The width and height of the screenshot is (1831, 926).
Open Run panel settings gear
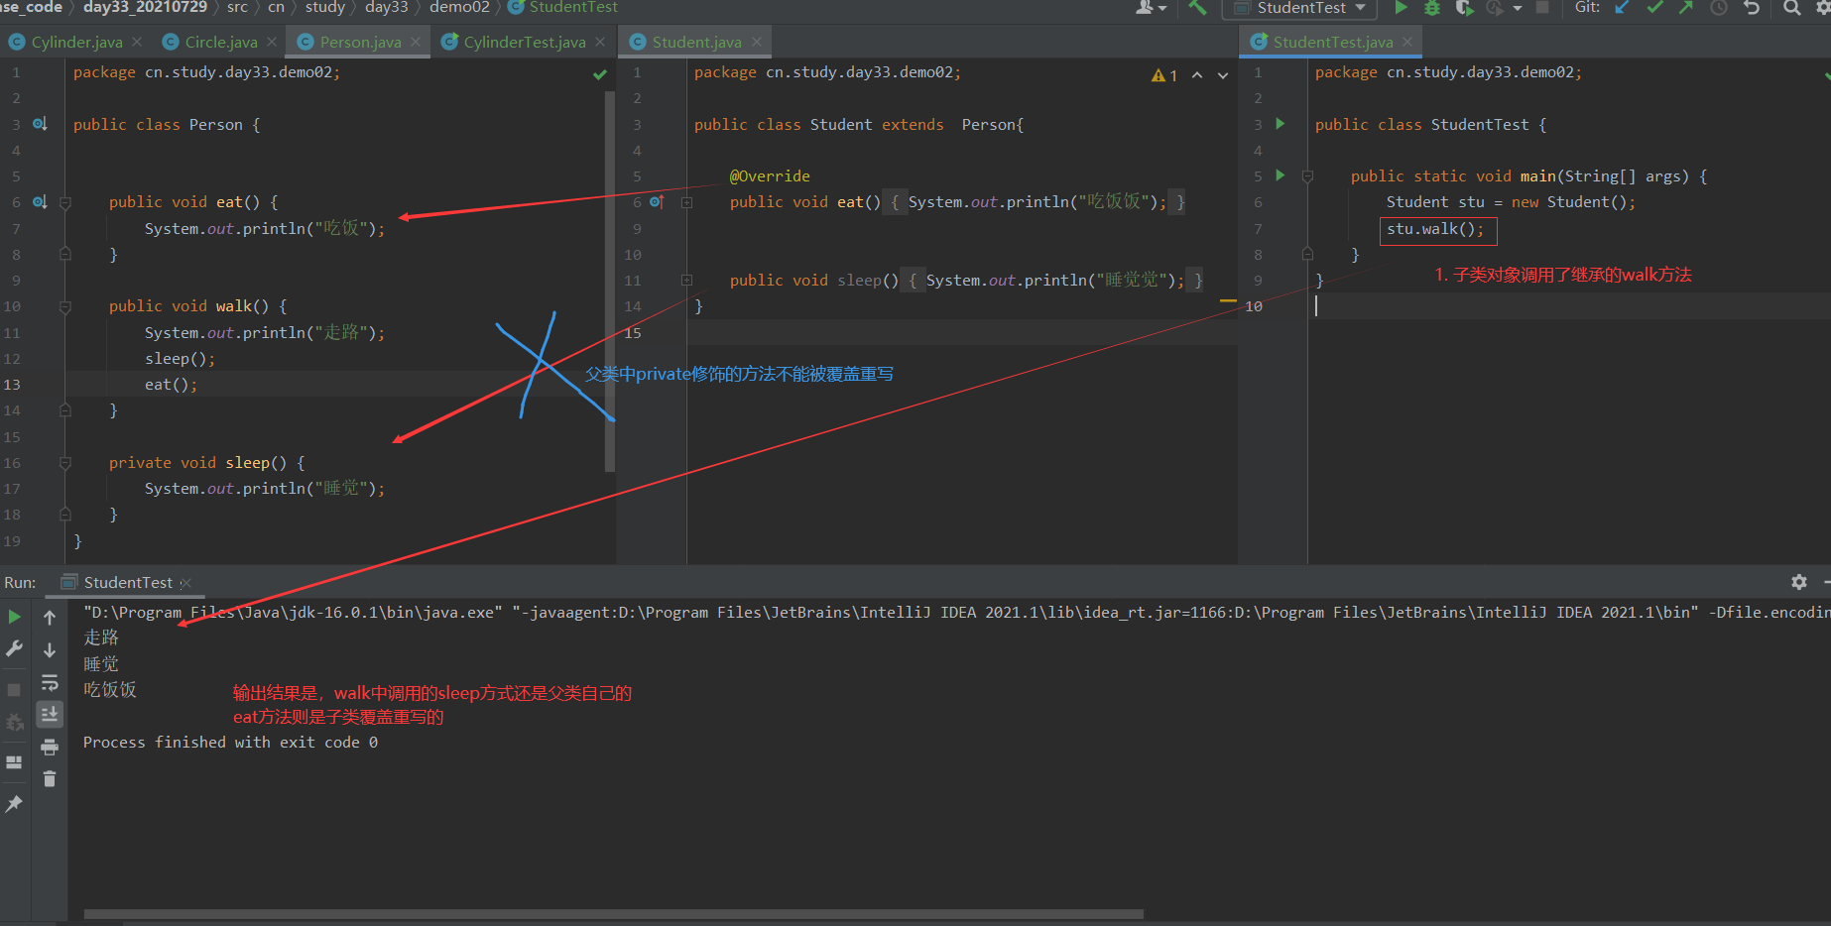[1799, 582]
